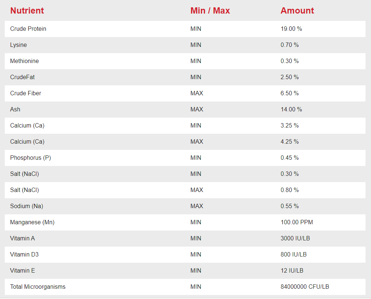Click the Vitamin D3 nutrient label
371x299 pixels.
click(x=24, y=254)
